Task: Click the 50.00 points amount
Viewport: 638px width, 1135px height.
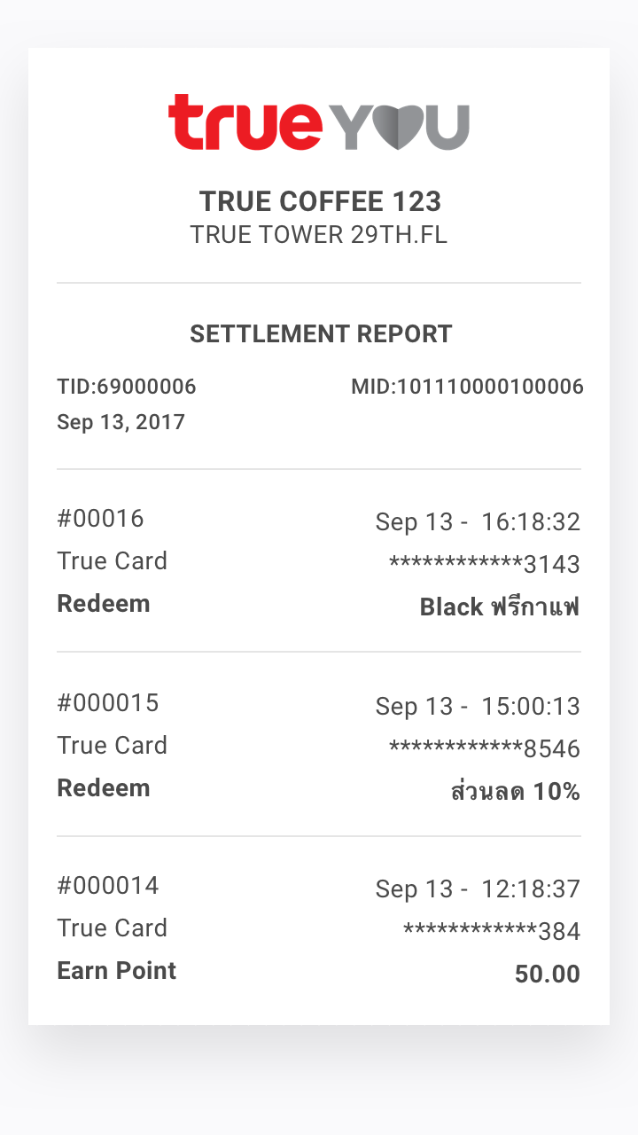Action: (x=548, y=975)
